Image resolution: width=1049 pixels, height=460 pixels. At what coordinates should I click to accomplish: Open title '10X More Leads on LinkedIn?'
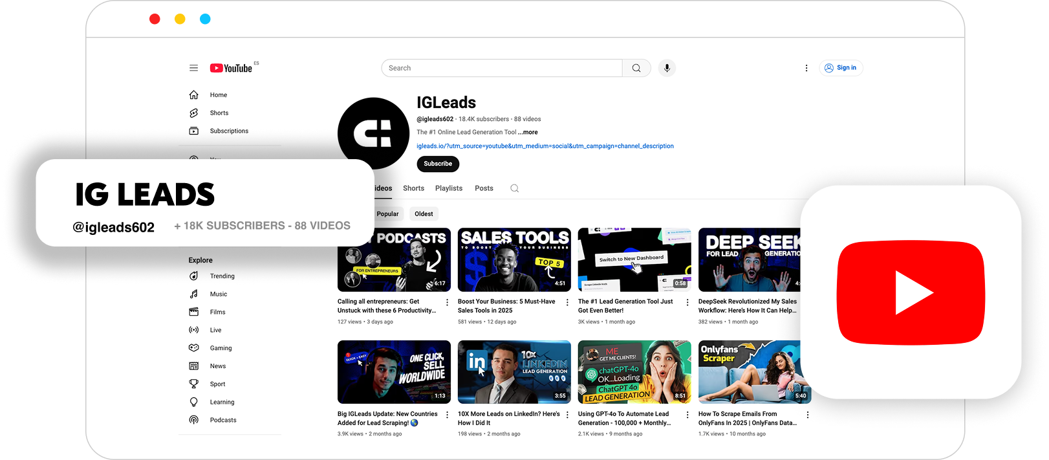click(509, 419)
